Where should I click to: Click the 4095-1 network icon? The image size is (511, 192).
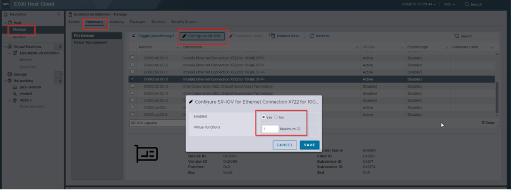pos(14,100)
